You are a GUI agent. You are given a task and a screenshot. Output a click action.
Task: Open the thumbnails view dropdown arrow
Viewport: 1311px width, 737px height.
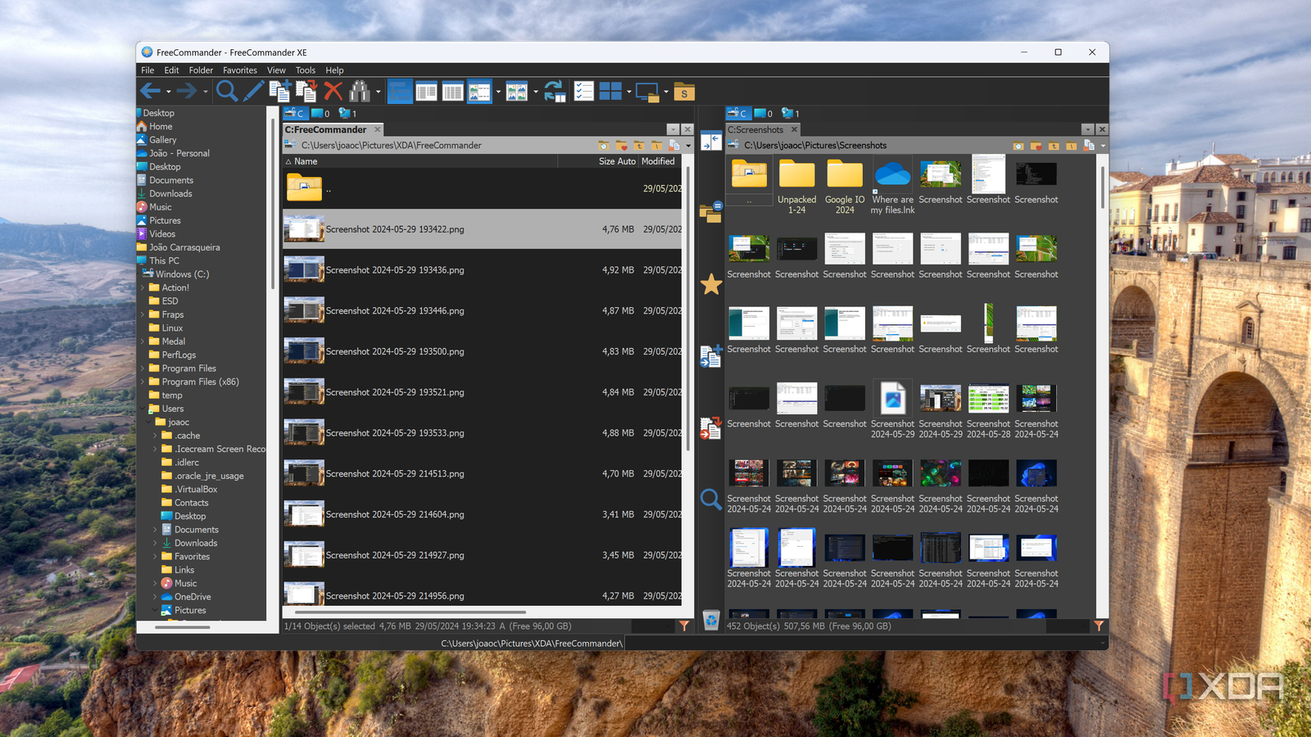tap(536, 93)
